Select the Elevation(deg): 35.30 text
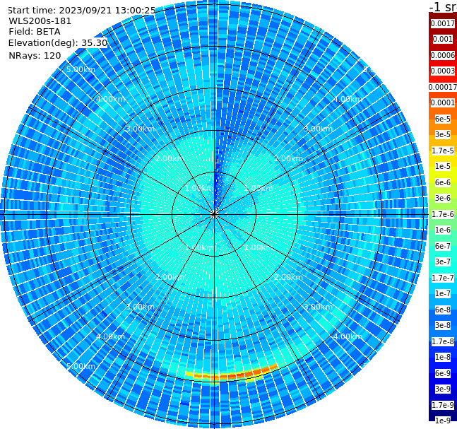This screenshot has height=429, width=457. click(x=58, y=43)
